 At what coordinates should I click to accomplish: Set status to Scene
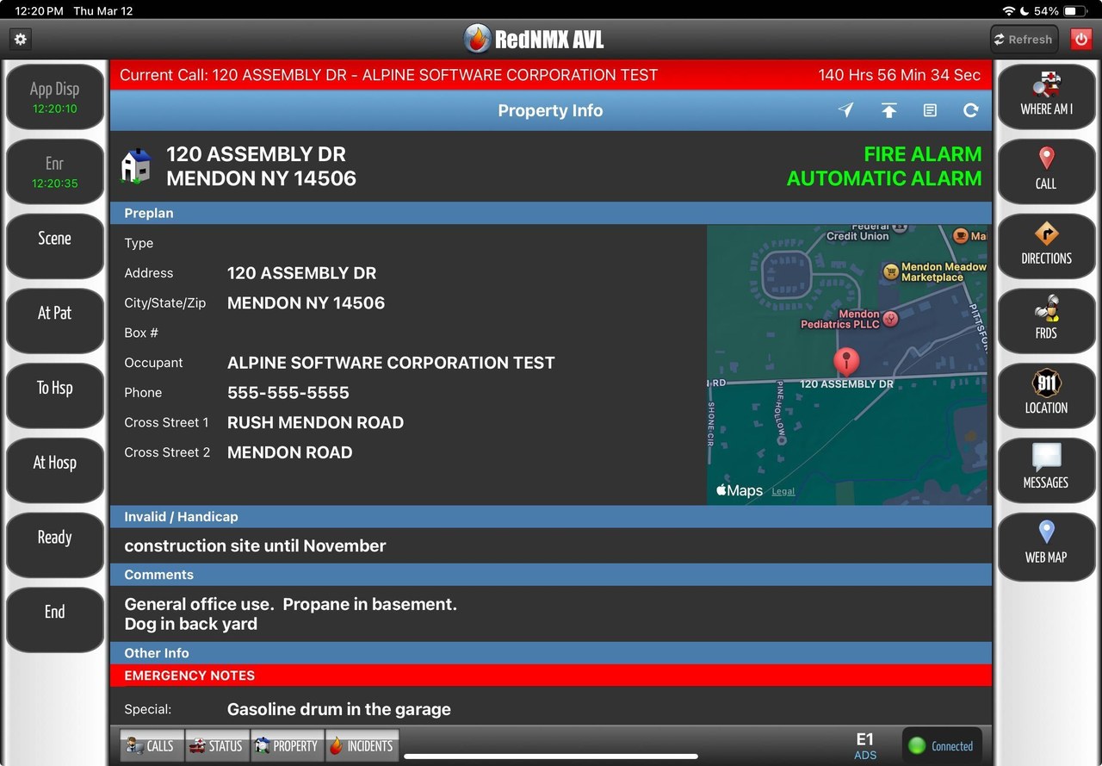(54, 246)
